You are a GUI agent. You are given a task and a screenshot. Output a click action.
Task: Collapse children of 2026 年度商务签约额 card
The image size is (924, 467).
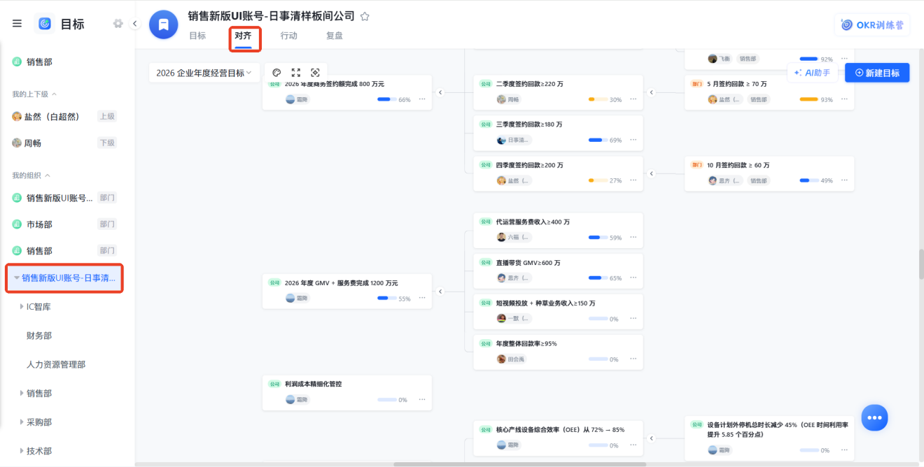pos(440,92)
